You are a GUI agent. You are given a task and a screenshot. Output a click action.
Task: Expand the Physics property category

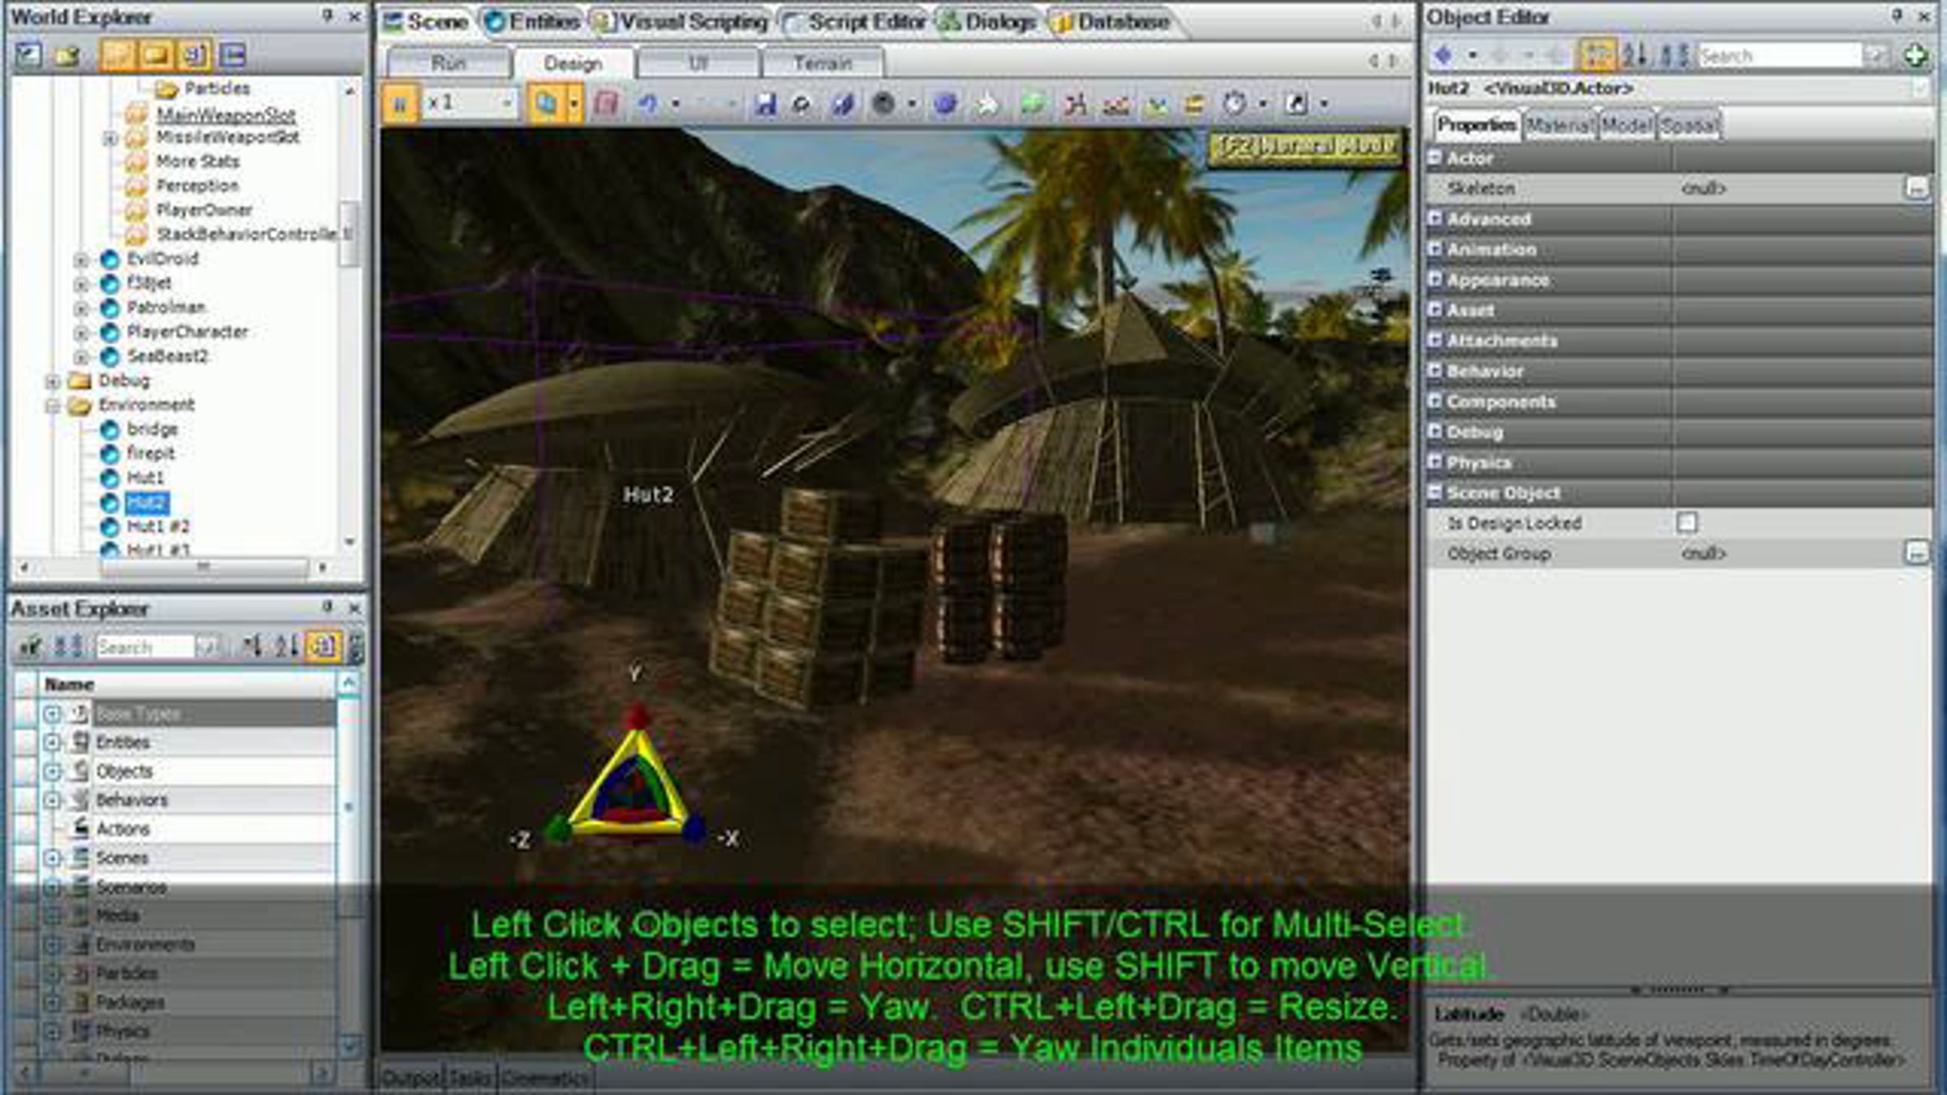coord(1435,462)
